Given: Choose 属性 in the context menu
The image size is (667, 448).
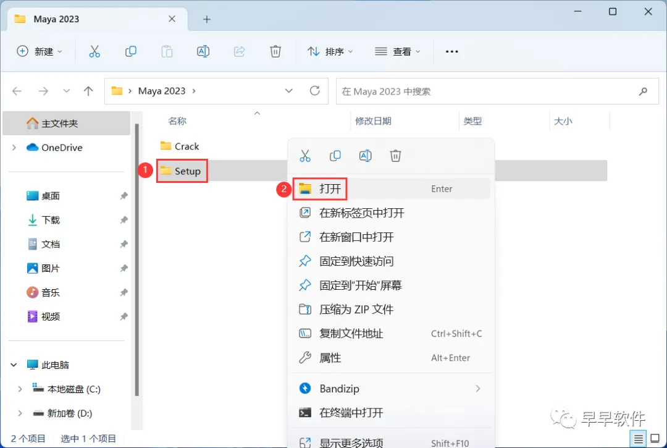Looking at the screenshot, I should (392, 358).
